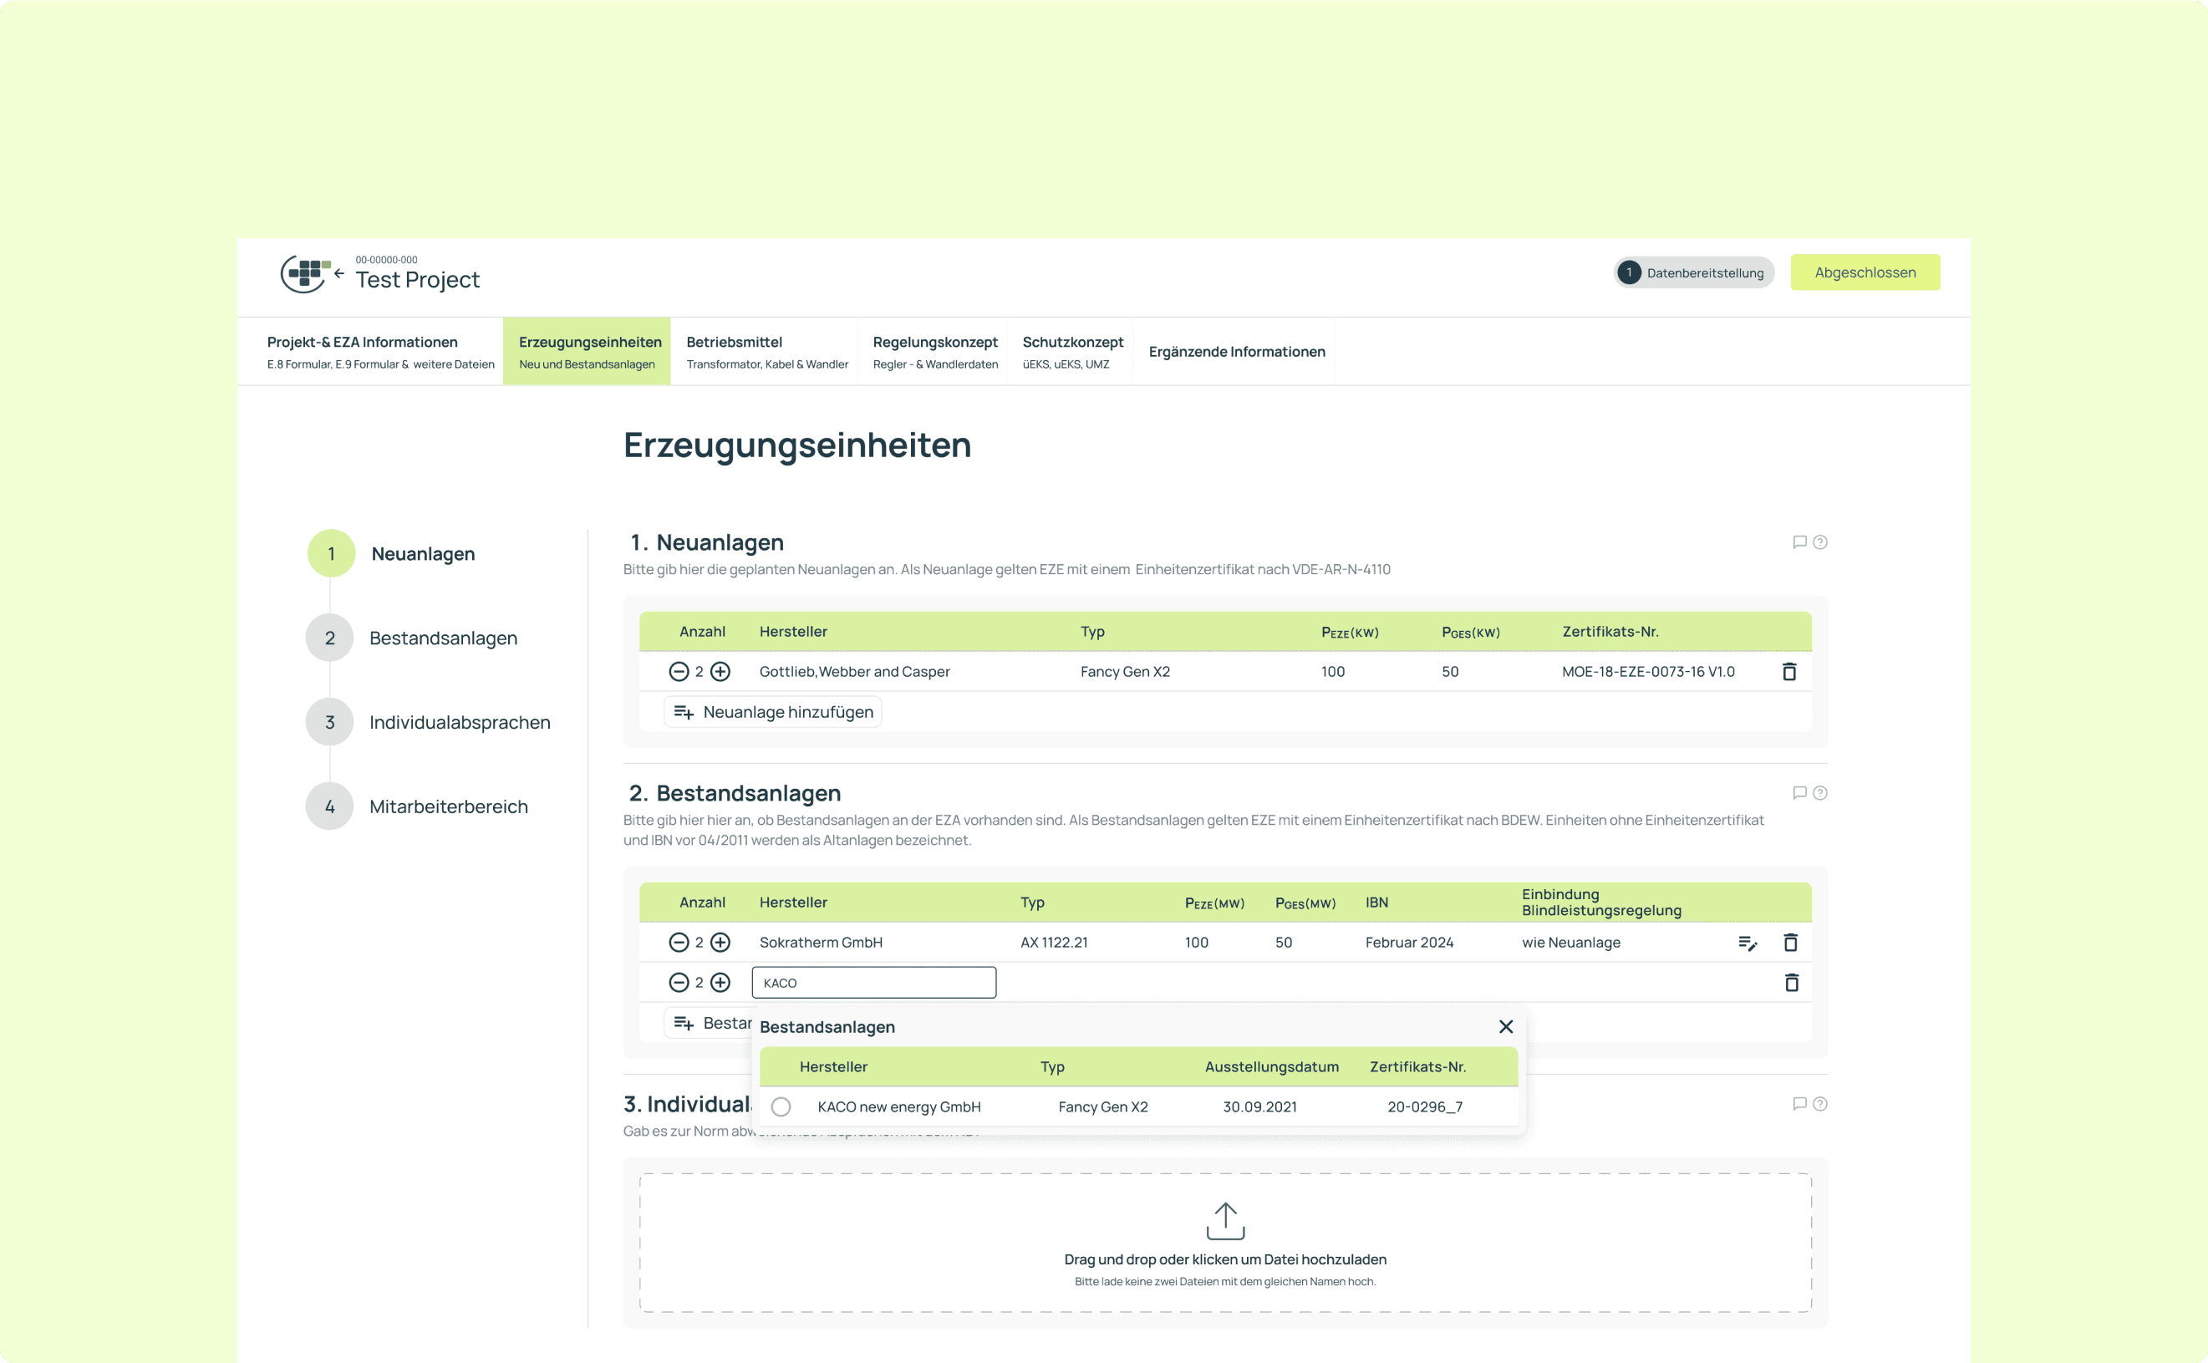Click the upload arrow icon in drop zone
The image size is (2208, 1363).
point(1225,1221)
